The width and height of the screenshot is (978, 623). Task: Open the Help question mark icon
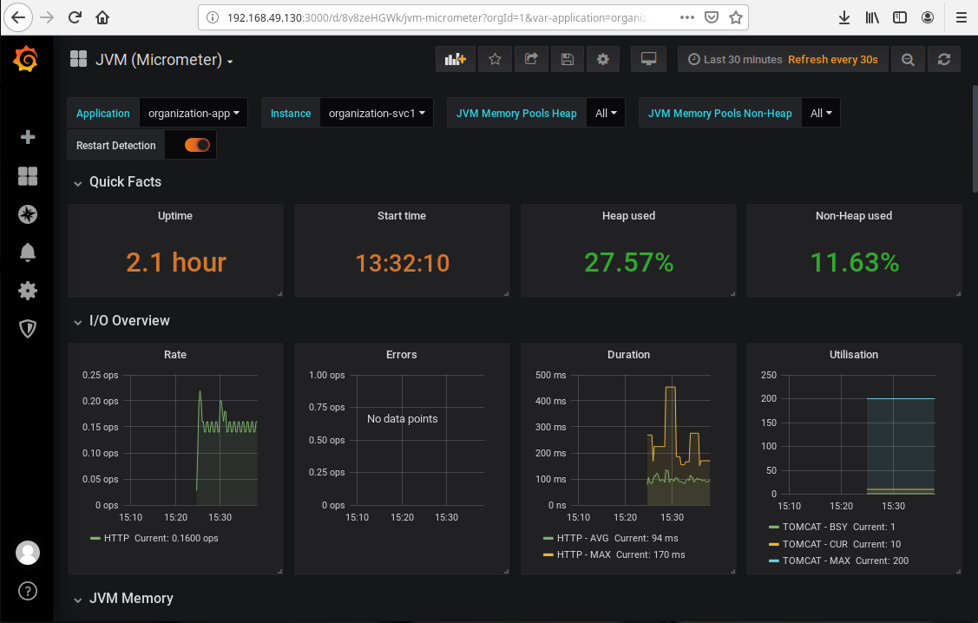click(28, 591)
